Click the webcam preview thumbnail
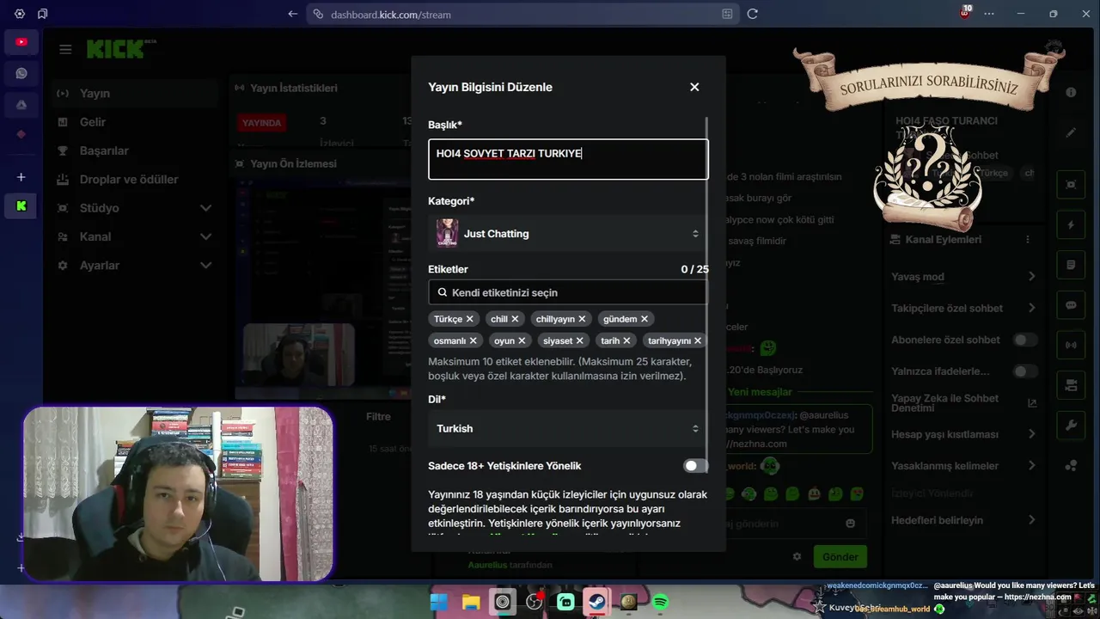 298,355
